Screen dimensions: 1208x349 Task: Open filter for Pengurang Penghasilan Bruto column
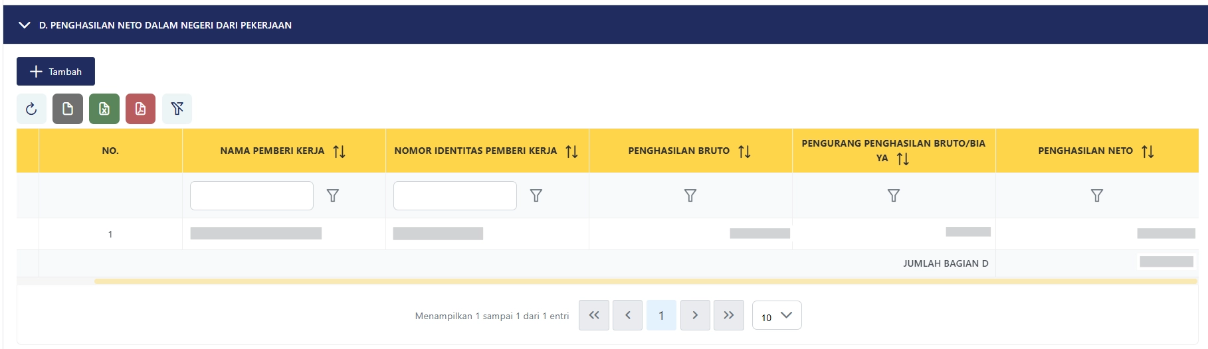click(x=894, y=196)
